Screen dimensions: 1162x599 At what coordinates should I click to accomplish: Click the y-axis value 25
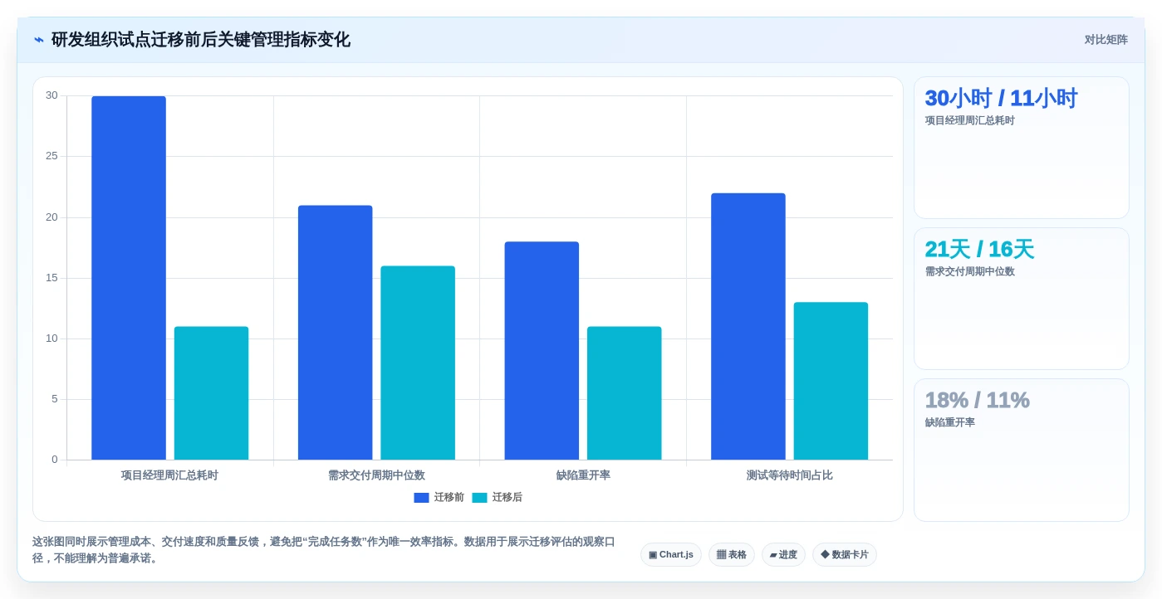pos(51,156)
